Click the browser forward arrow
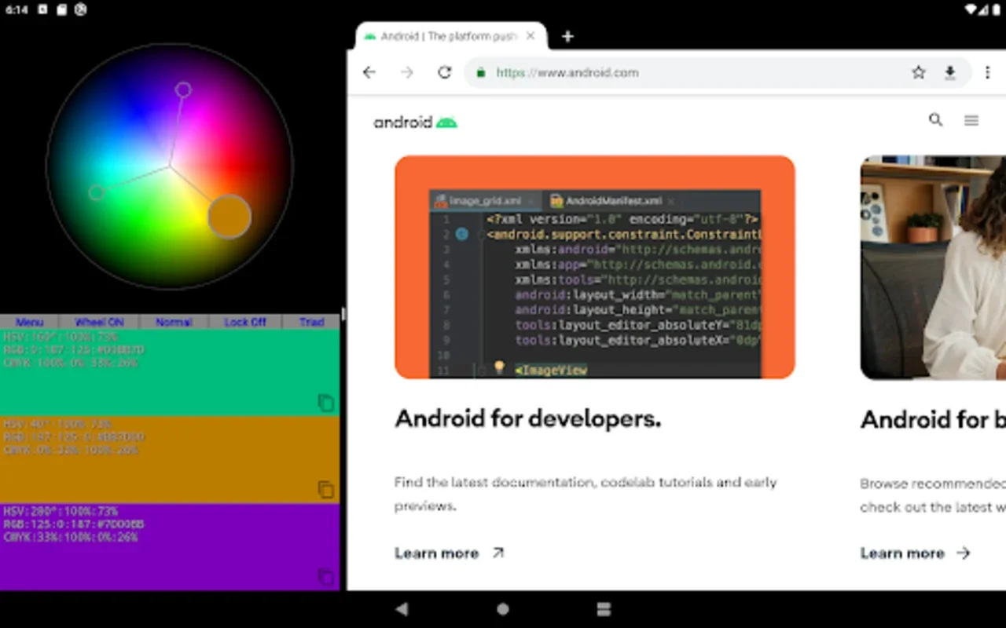The height and width of the screenshot is (628, 1006). tap(407, 72)
